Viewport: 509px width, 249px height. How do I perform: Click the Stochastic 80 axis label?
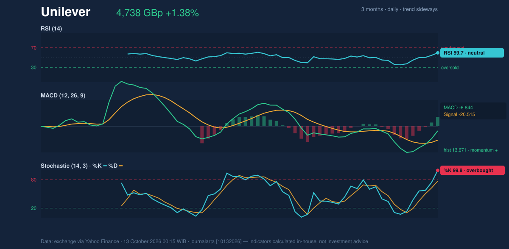point(34,180)
